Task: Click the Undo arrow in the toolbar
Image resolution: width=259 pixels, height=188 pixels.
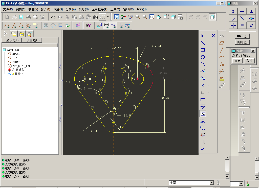Action: (53, 17)
